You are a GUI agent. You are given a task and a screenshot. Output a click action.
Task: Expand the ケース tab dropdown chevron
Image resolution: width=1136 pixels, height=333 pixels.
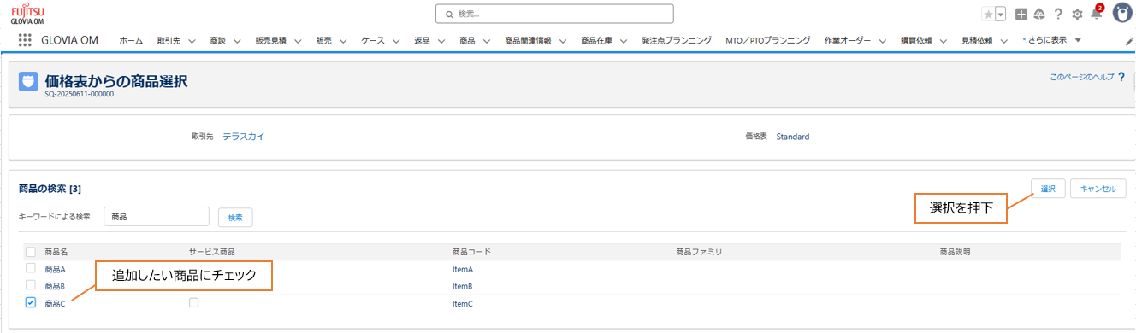[395, 40]
